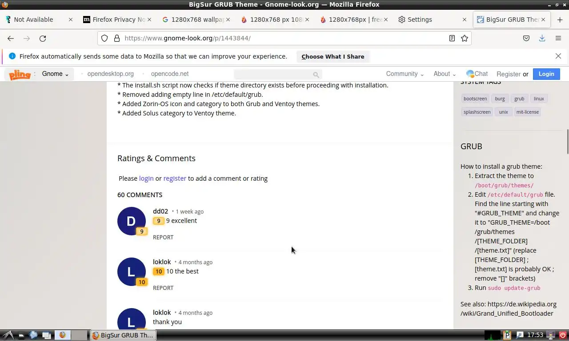The width and height of the screenshot is (569, 341).
Task: Click the splashscreen tag
Action: coord(477,112)
